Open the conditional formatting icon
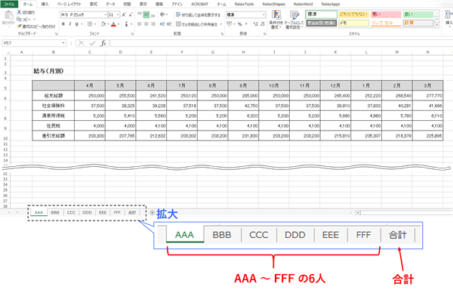Viewport: 453px width, 293px height. click(276, 15)
